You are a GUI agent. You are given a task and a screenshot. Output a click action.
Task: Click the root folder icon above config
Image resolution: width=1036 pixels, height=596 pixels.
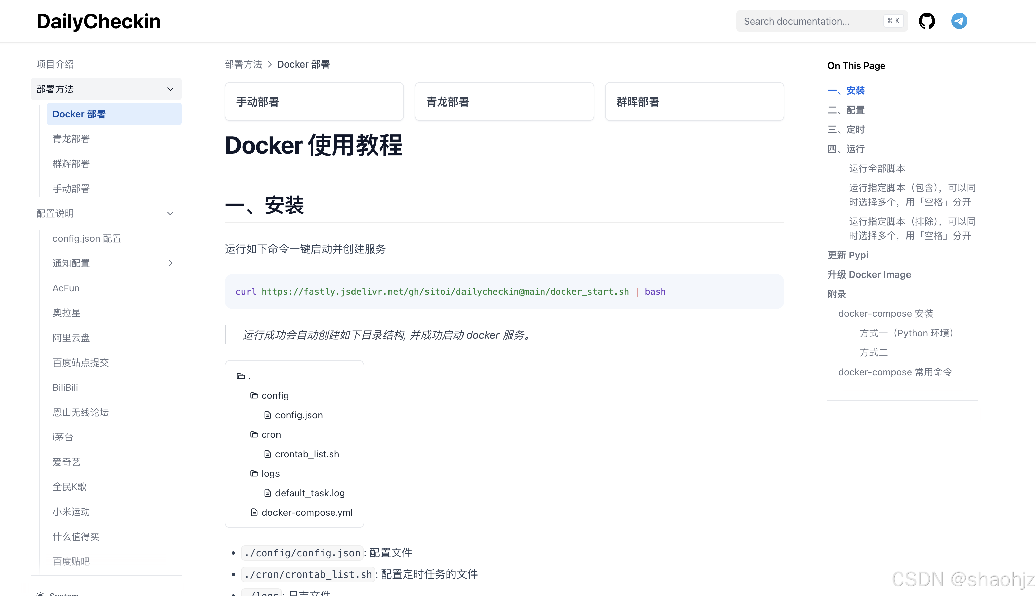241,376
